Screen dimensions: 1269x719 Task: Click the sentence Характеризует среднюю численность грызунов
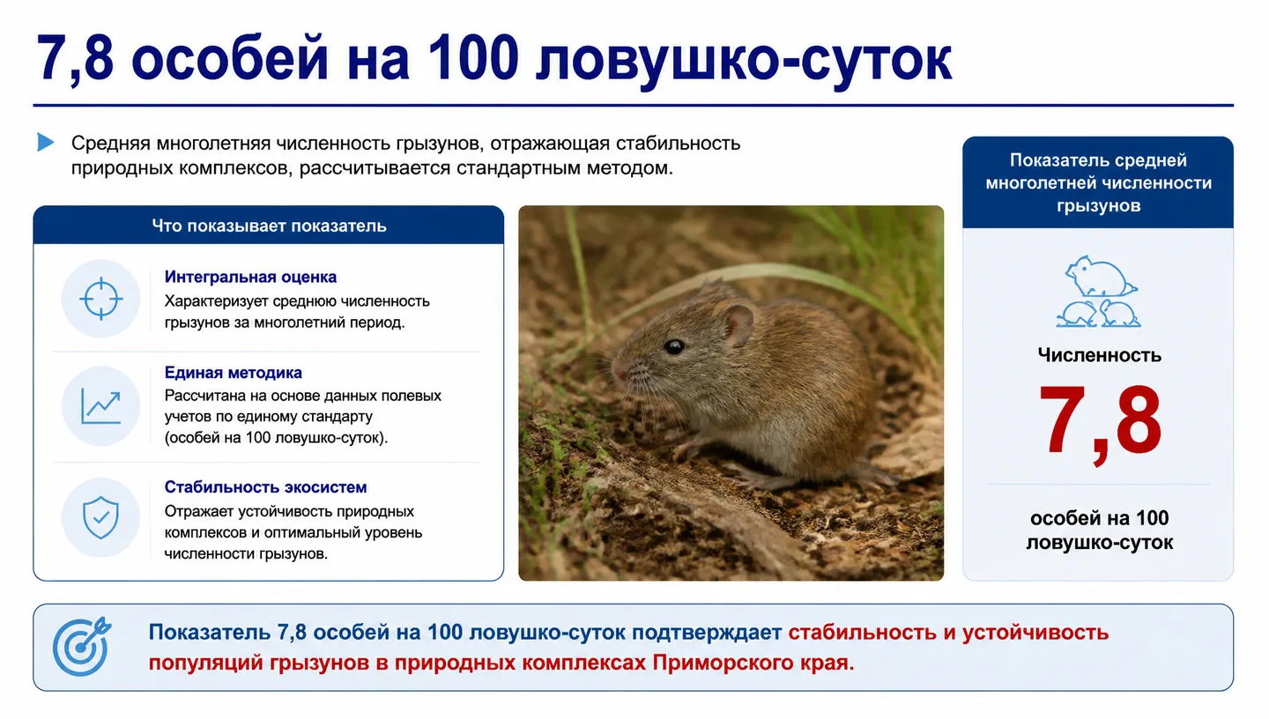[297, 312]
